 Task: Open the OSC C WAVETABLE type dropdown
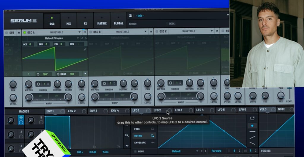pos(191,31)
